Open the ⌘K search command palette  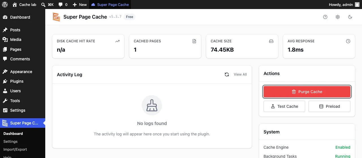[x=47, y=5]
